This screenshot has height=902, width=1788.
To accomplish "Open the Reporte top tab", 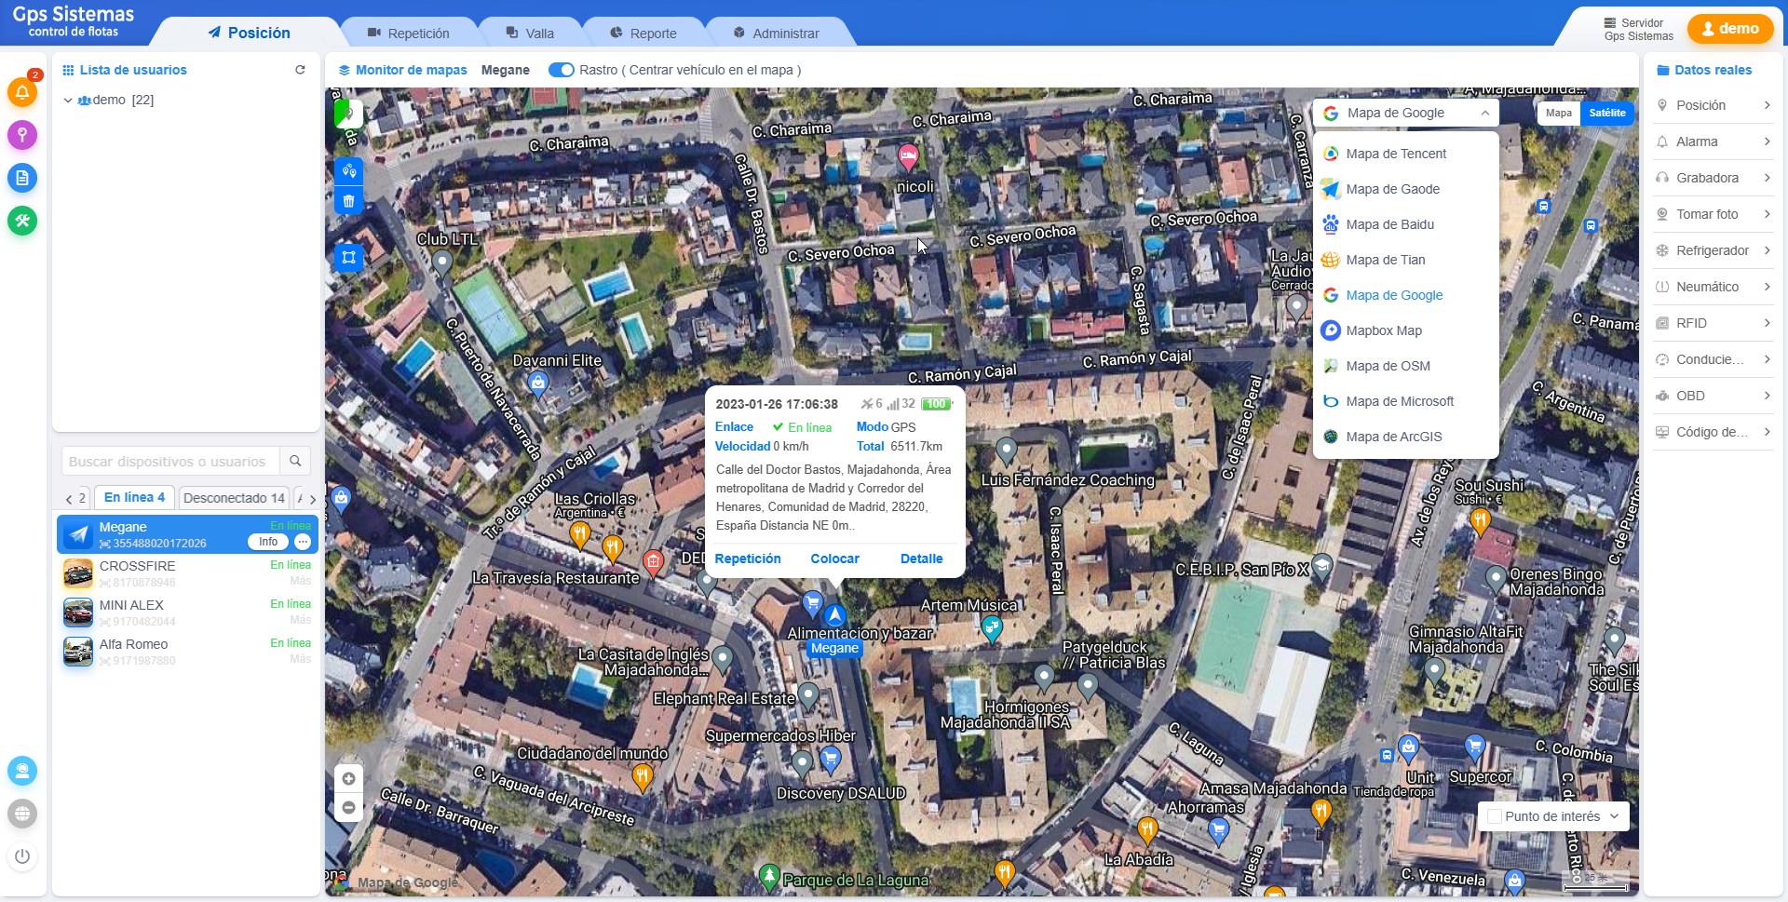I will click(x=643, y=34).
